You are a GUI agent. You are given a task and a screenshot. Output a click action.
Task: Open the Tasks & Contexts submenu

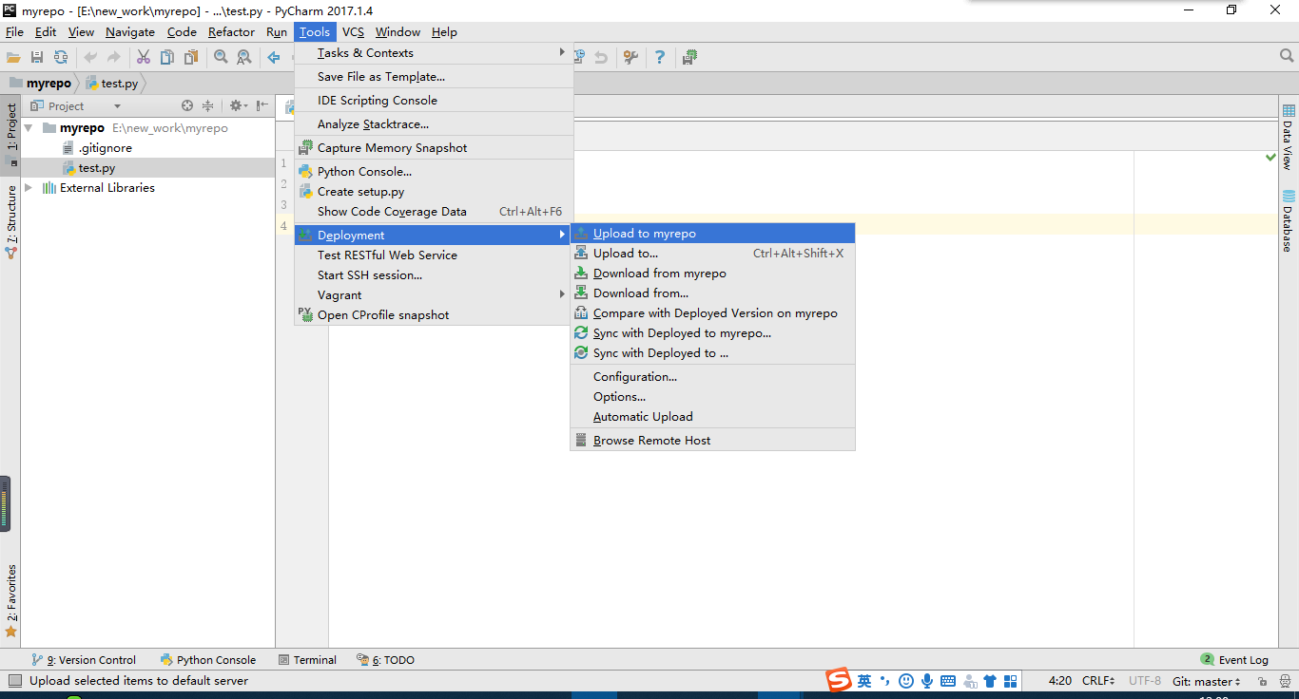tap(434, 53)
